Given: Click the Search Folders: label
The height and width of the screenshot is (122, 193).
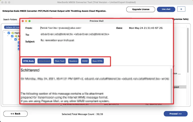Looking at the screenshot, I should click(10, 19).
